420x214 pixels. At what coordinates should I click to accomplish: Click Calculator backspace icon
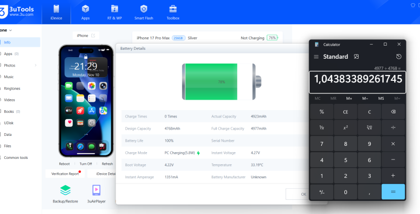pyautogui.click(x=393, y=112)
